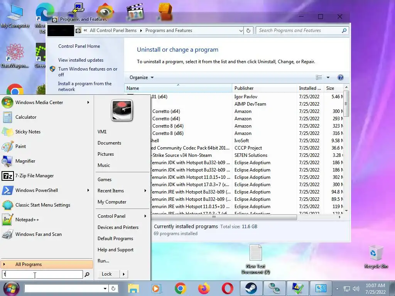Click View installed updates link
Image resolution: width=395 pixels, height=296 pixels.
pyautogui.click(x=81, y=60)
